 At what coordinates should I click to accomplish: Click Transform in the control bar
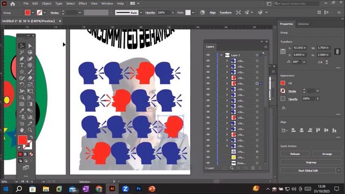click(225, 12)
